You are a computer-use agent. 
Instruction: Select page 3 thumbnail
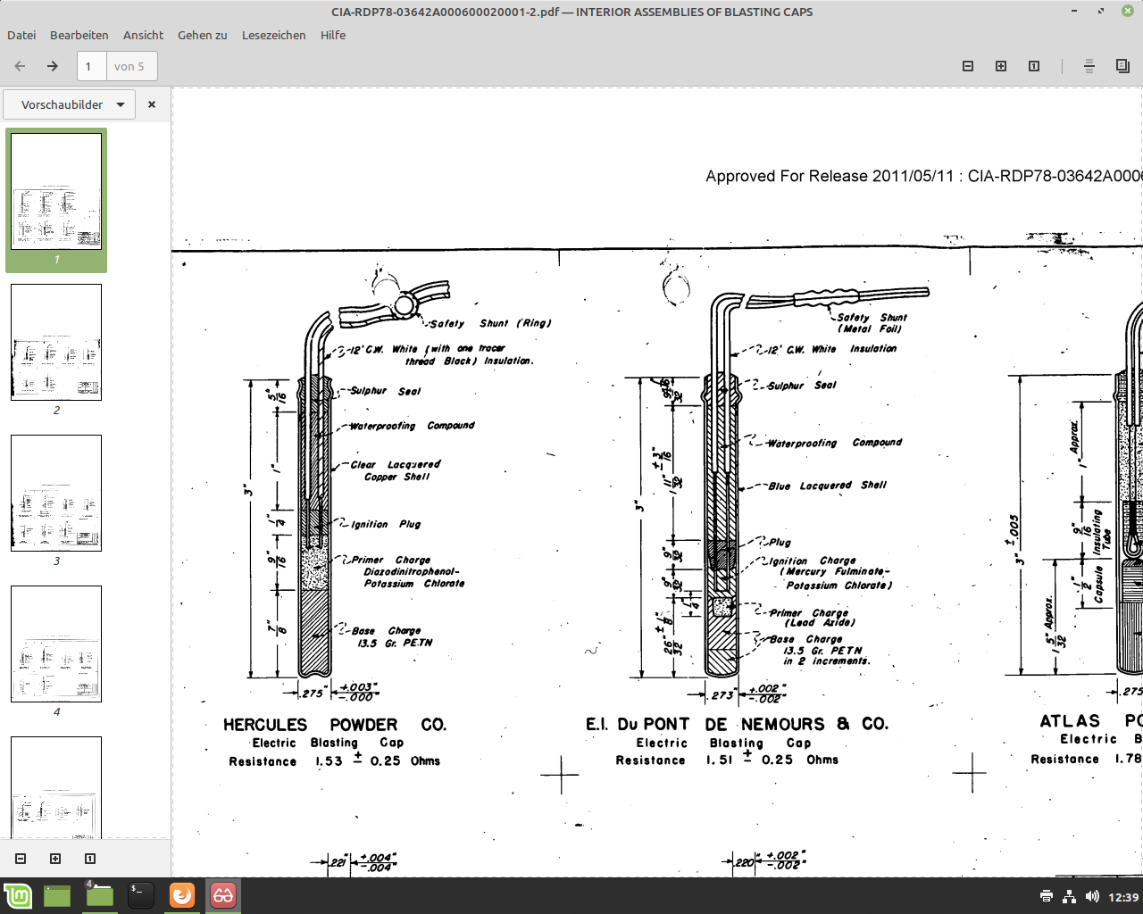point(56,493)
